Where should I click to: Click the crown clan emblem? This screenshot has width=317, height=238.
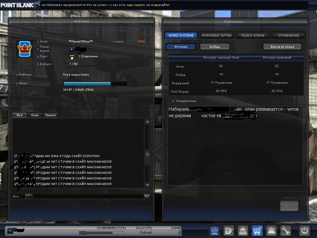coord(24,48)
